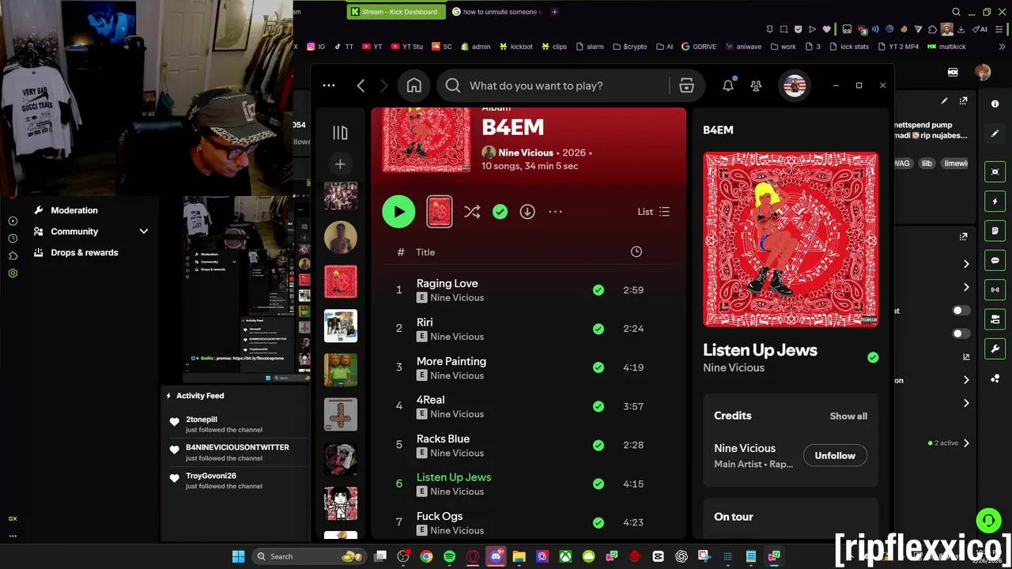1012x569 pixels.
Task: Open Drops & rewards in Kick sidebar
Action: click(85, 253)
